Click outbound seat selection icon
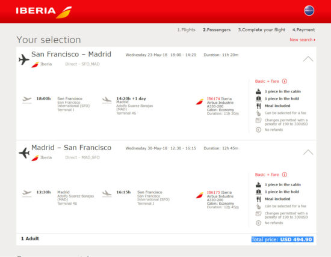This screenshot has height=257, width=331. 259,113
